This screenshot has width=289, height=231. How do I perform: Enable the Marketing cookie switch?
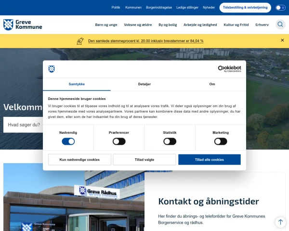pyautogui.click(x=221, y=141)
